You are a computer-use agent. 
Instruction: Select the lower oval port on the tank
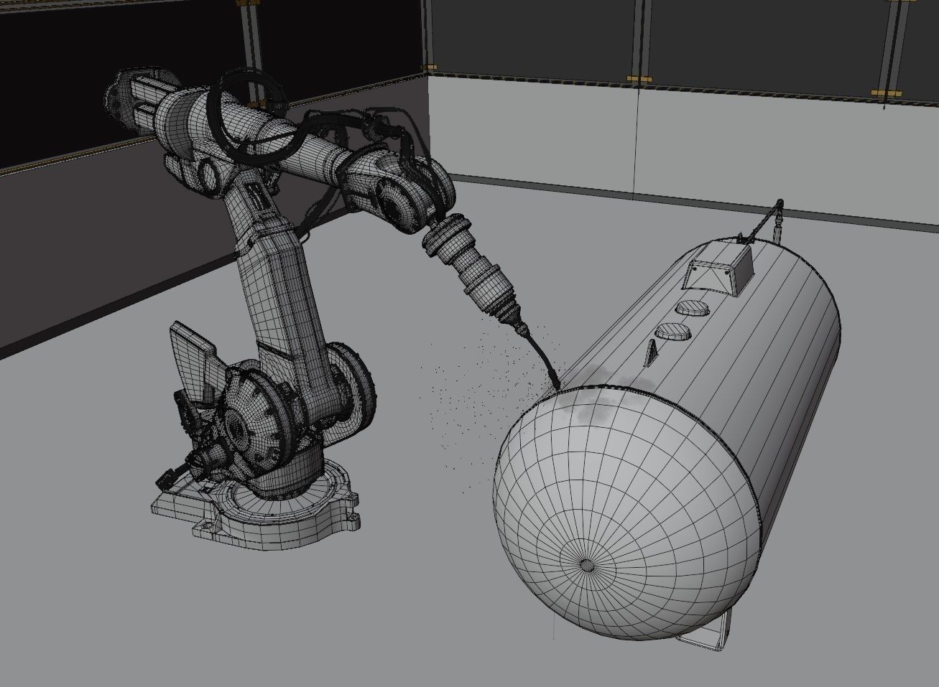click(672, 332)
